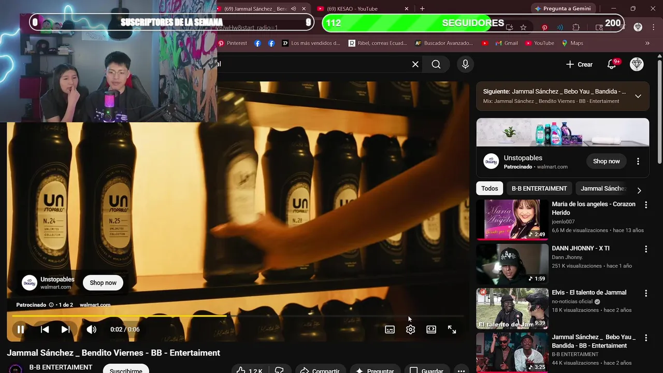This screenshot has height=373, width=663.
Task: Open the Downy logo on the video ad
Action: coord(30,283)
